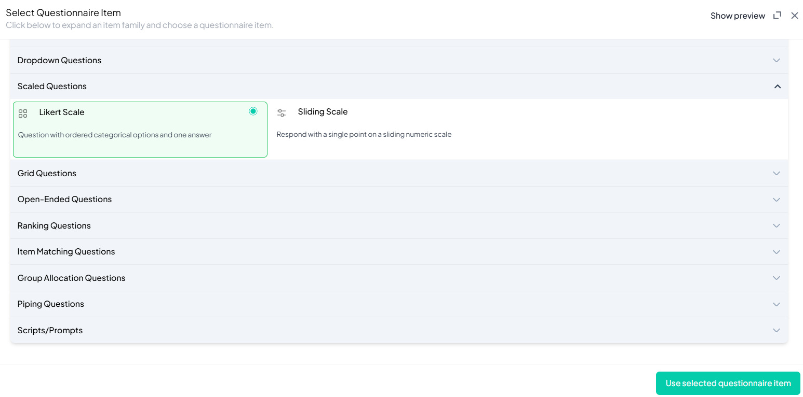Click the Show preview link
This screenshot has height=397, width=803.
click(x=737, y=16)
